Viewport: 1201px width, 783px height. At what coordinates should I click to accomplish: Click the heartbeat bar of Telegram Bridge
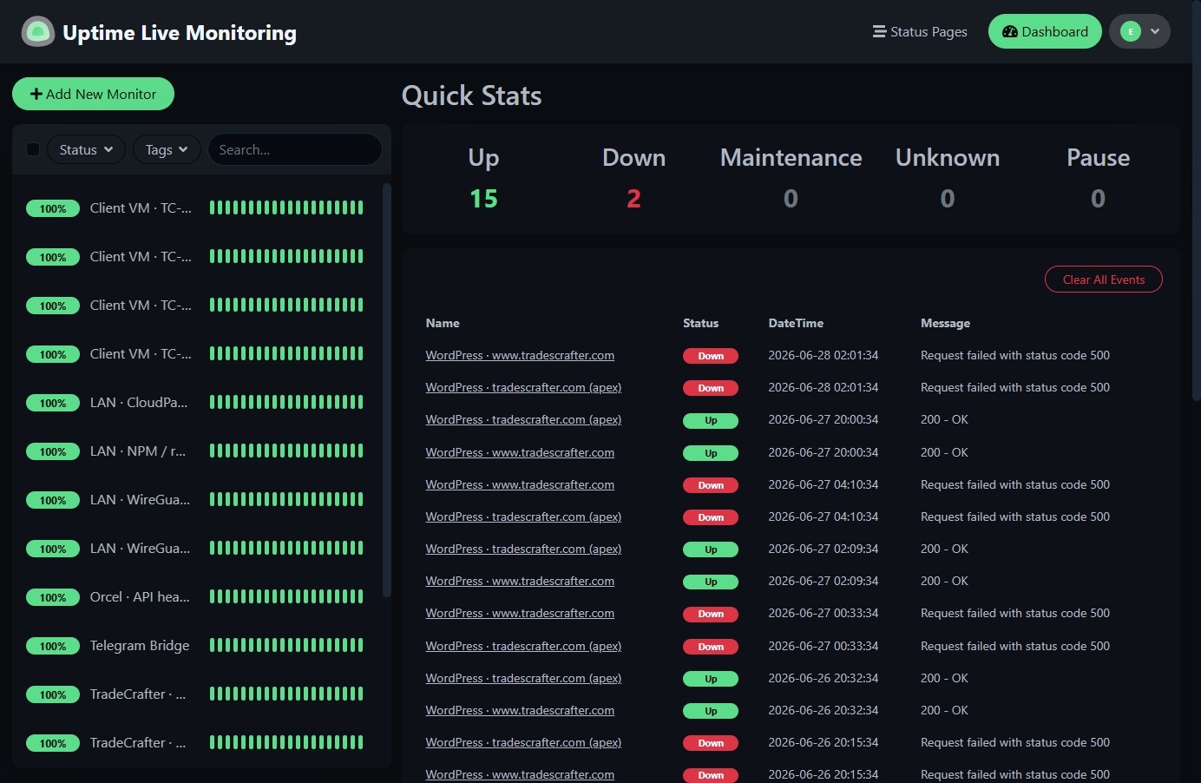pos(286,645)
